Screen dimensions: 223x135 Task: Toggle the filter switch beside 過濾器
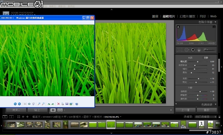(220, 117)
